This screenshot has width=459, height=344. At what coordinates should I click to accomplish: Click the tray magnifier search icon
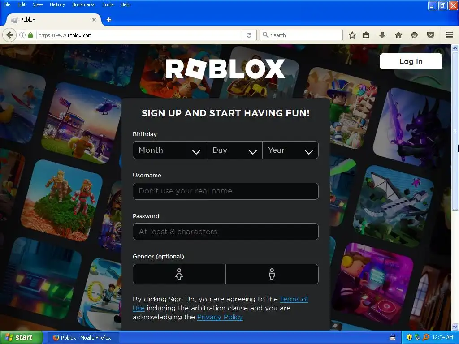[426, 338]
